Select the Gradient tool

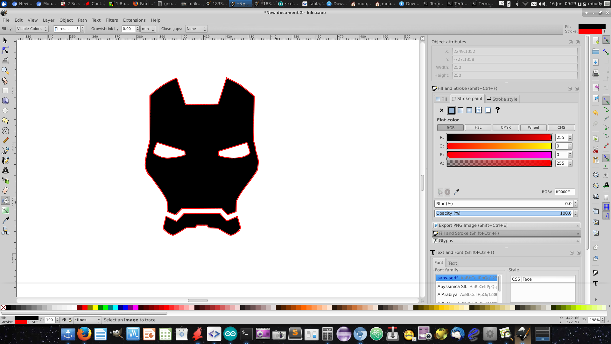pyautogui.click(x=5, y=211)
